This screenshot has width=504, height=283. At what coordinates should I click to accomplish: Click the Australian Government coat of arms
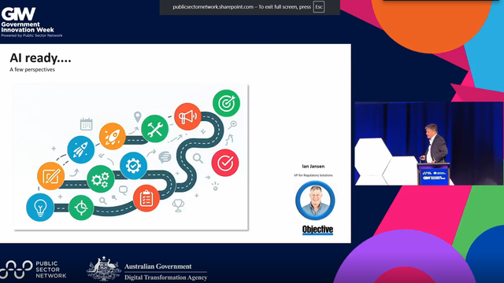pos(104,269)
